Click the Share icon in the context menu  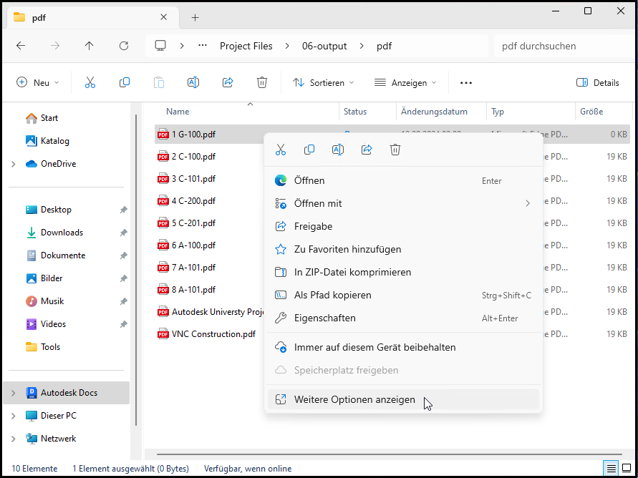(367, 150)
